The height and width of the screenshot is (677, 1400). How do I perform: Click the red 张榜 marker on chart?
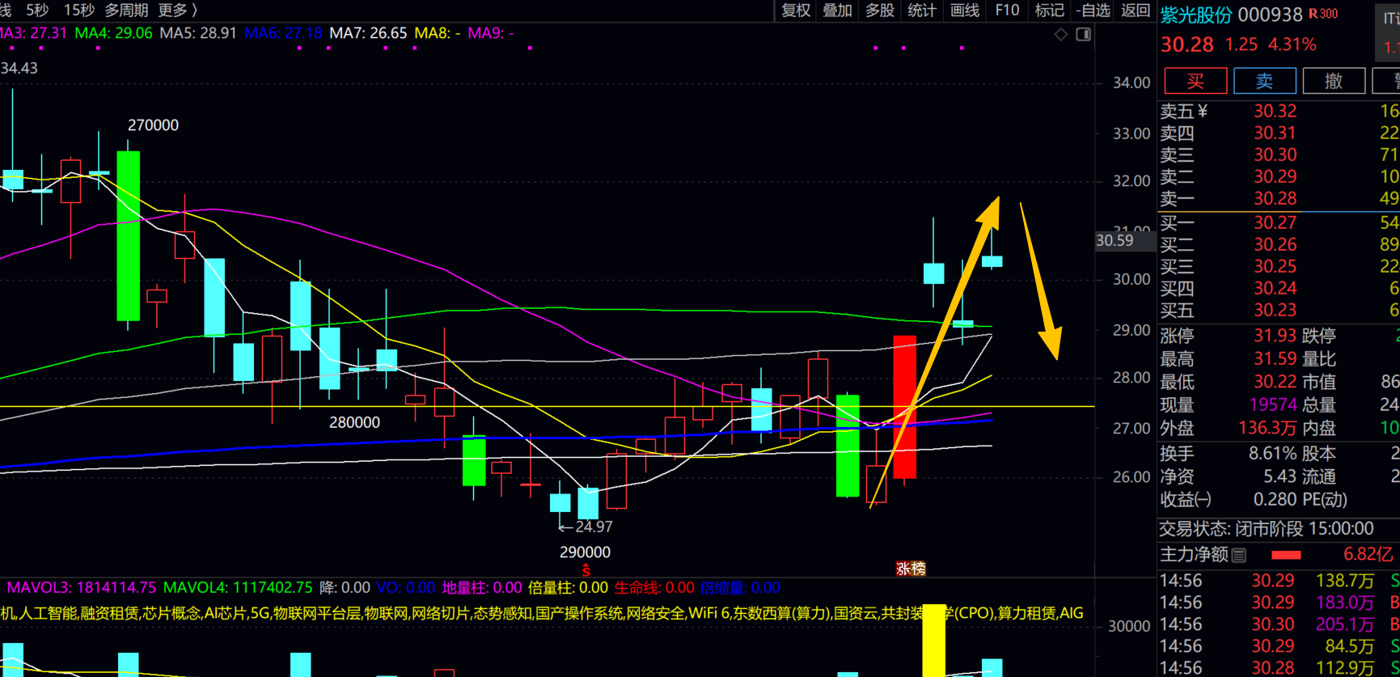[x=911, y=569]
